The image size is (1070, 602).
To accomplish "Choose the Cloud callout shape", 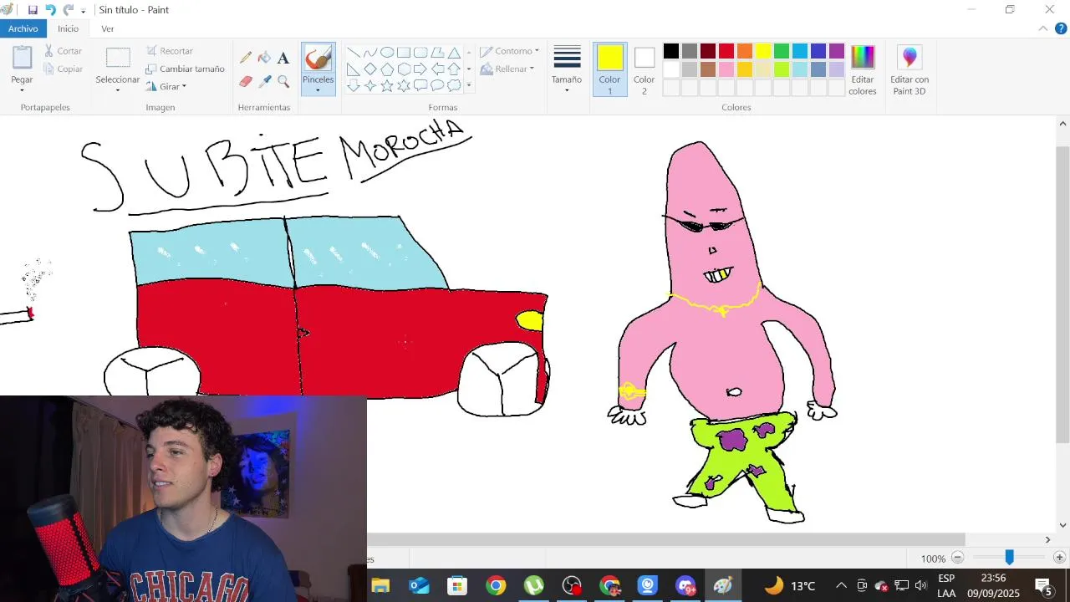I will click(454, 85).
